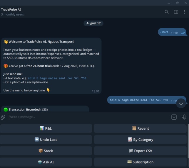Click the sent maize meal message bubble
Screen dimensions: 189x168
tap(147, 100)
